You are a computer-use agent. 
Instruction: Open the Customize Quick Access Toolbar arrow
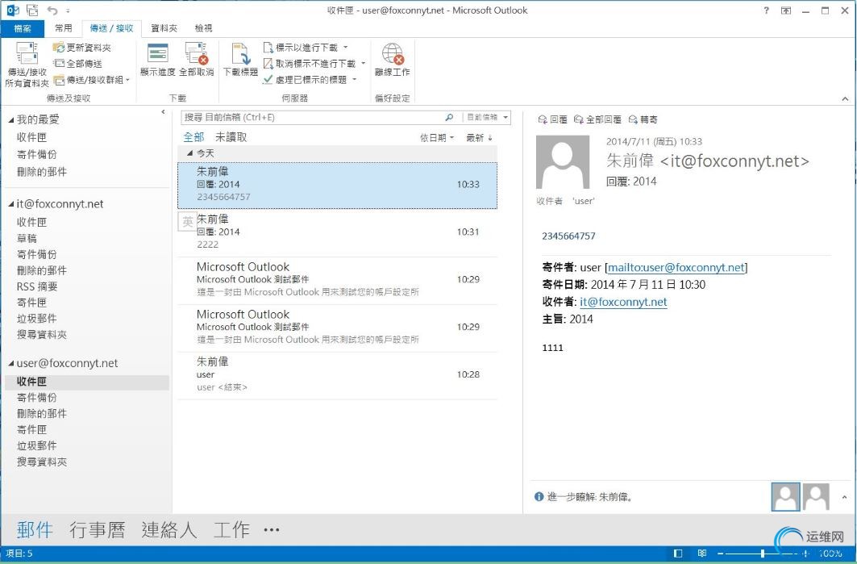coord(68,10)
